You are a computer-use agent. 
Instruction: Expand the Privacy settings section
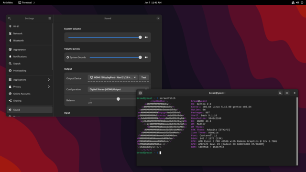[x=30, y=86]
